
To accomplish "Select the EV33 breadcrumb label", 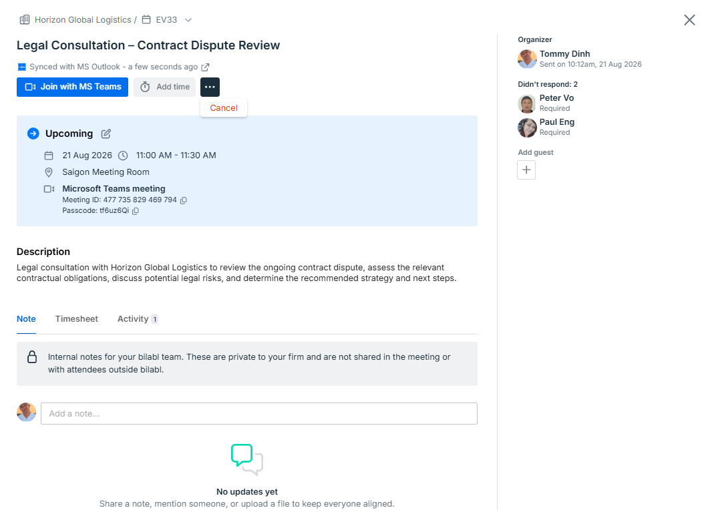I will (166, 19).
